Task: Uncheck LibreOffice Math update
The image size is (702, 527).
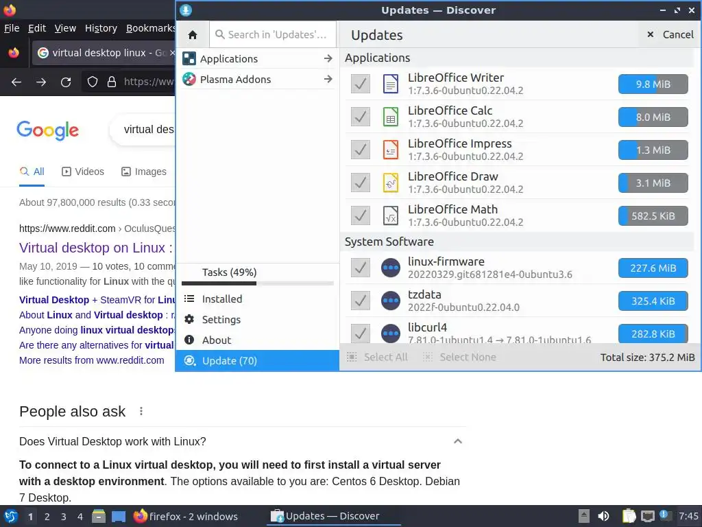Action: pos(361,215)
